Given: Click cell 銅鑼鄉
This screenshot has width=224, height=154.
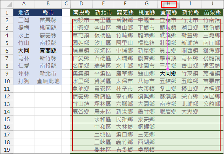Looking at the screenshot, I should (x=147, y=127).
